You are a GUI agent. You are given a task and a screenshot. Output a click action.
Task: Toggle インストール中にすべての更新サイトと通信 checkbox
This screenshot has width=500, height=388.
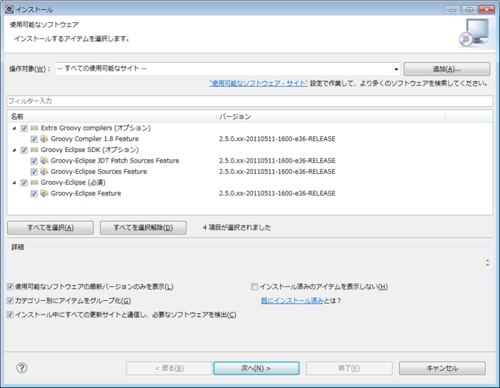click(10, 315)
